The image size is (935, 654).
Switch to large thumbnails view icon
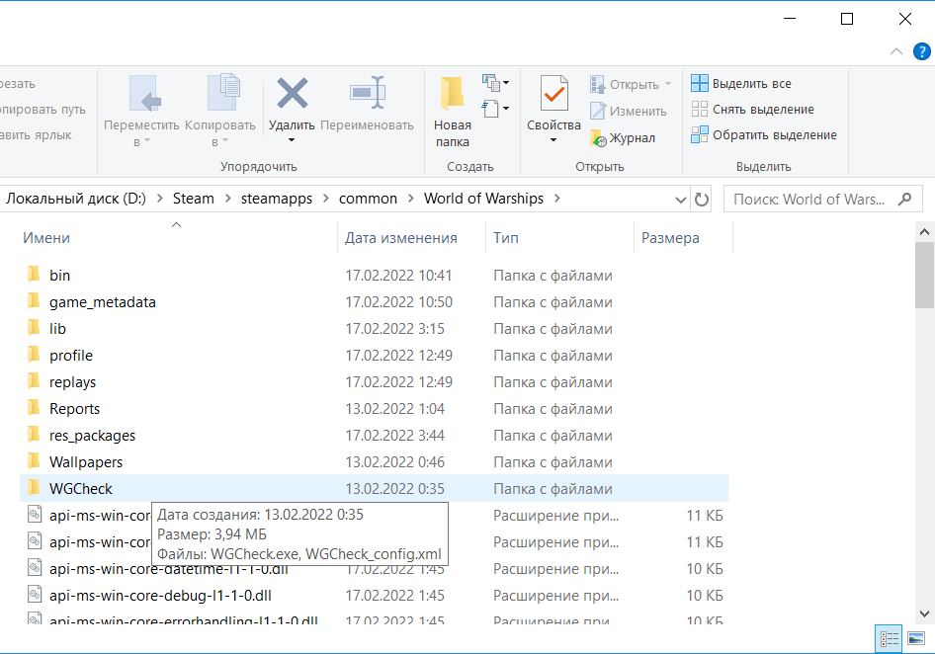916,638
